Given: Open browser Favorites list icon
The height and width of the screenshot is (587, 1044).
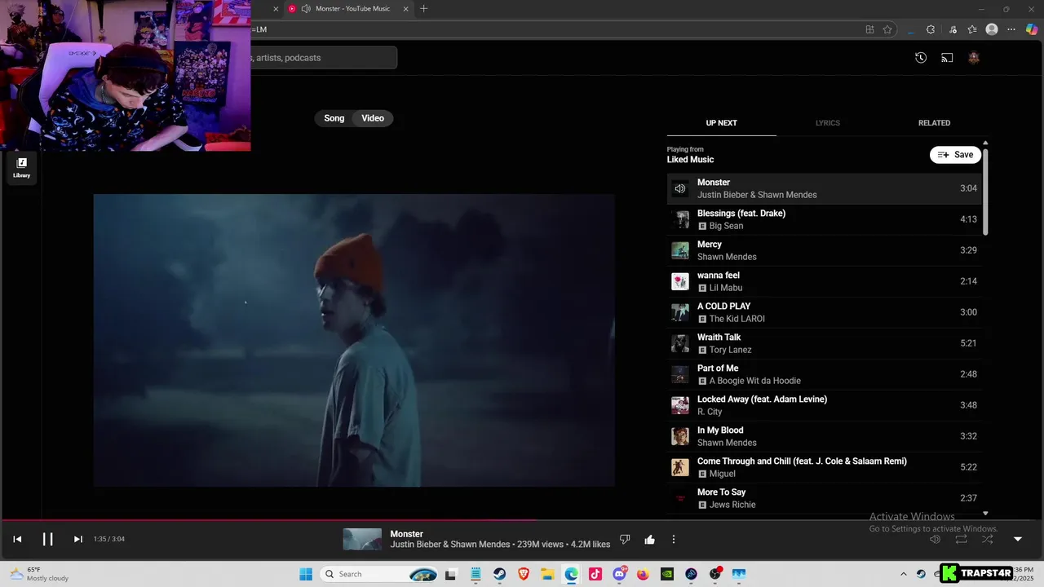Looking at the screenshot, I should [x=972, y=29].
